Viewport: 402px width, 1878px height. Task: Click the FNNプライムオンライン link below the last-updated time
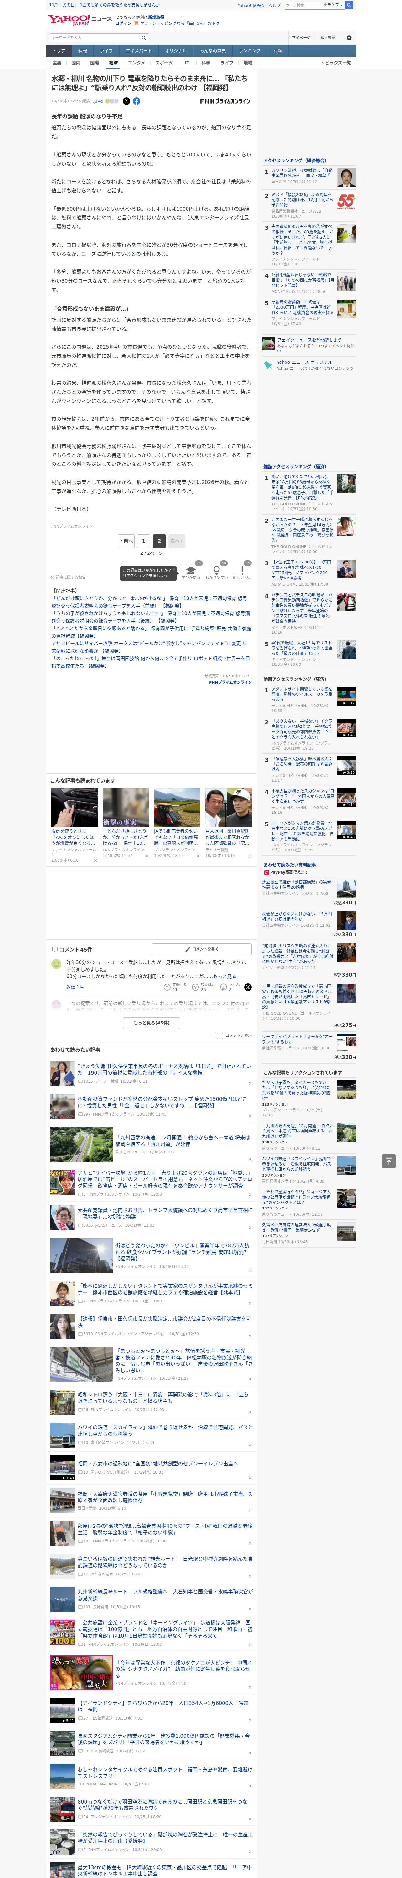pos(230,682)
